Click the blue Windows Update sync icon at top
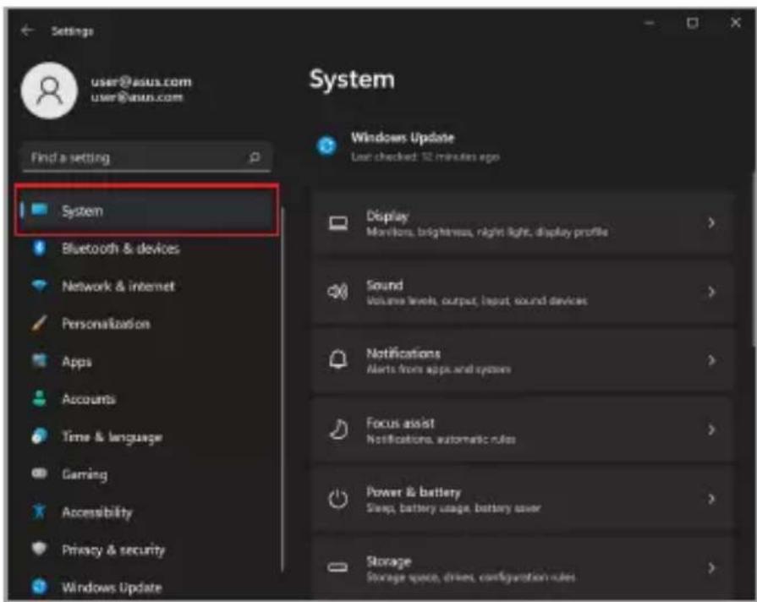Viewport: 757px width, 602px height. [326, 145]
